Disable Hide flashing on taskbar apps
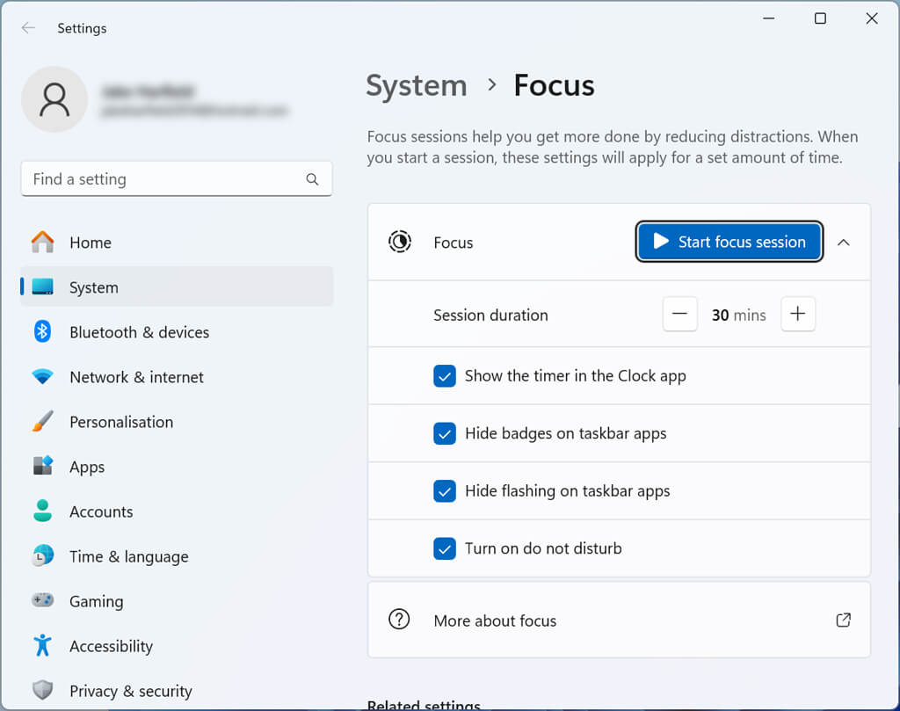This screenshot has height=711, width=900. 445,491
